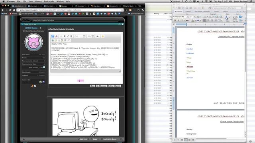Click the Chrome address bar
The width and height of the screenshot is (255, 143).
(70, 10)
